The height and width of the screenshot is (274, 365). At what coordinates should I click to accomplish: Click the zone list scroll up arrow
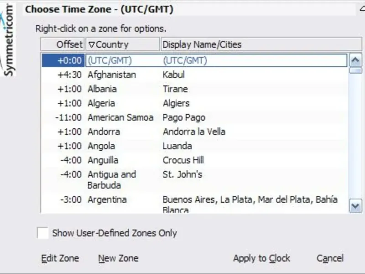(355, 60)
